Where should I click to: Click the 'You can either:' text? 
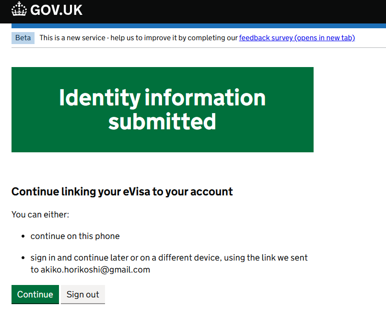pos(40,215)
